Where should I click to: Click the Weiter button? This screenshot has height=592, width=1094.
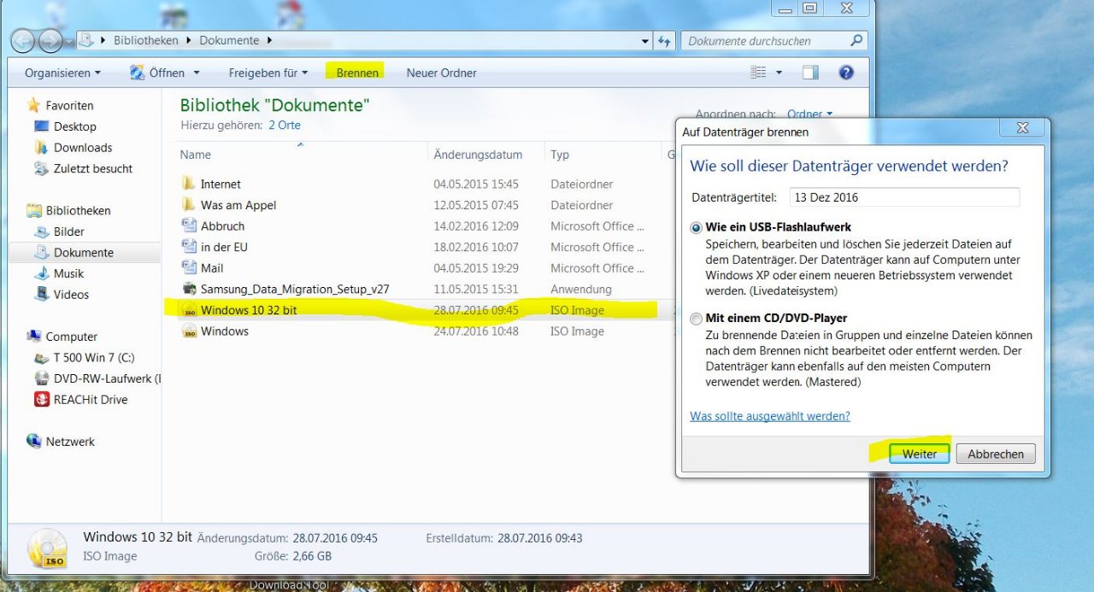(x=920, y=454)
